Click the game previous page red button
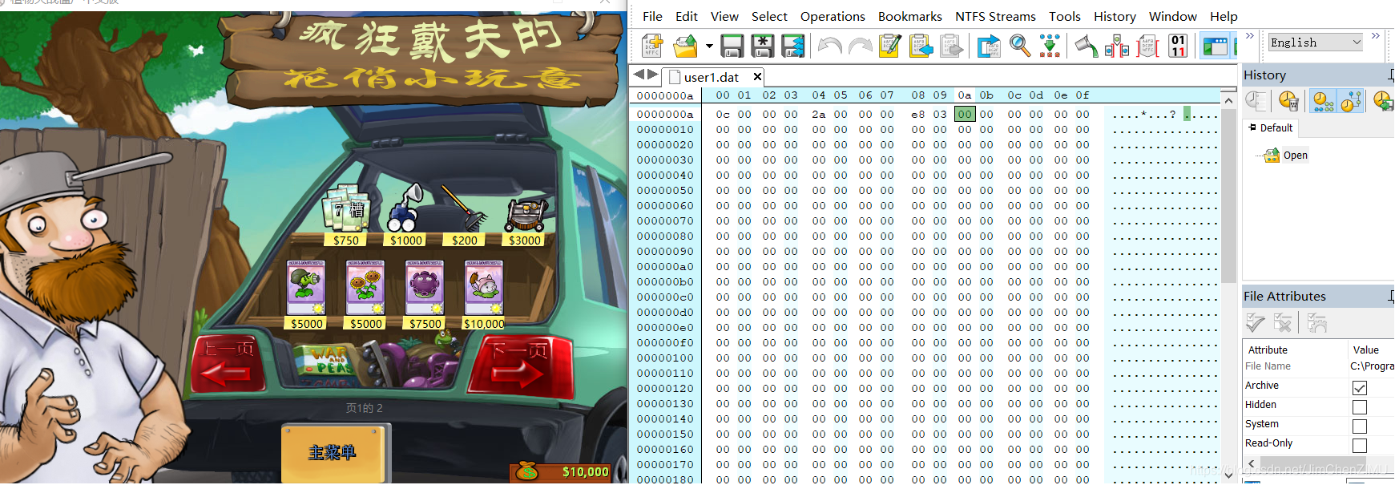 click(229, 362)
